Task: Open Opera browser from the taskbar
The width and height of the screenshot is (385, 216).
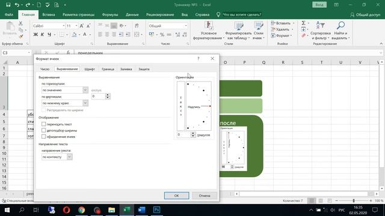Action: (x=67, y=210)
